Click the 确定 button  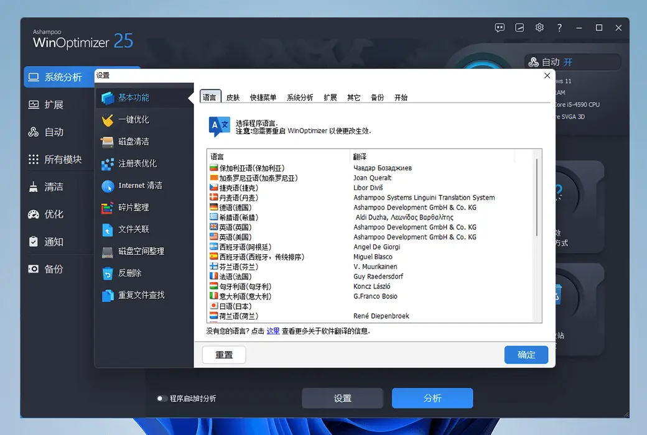pyautogui.click(x=526, y=355)
